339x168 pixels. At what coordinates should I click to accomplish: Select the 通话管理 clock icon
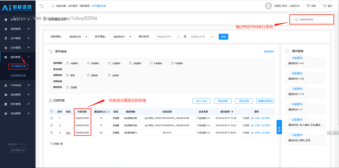tap(6, 57)
